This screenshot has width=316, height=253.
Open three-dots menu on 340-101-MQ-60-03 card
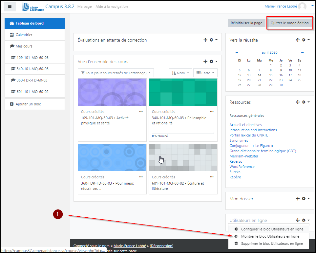coord(212,112)
